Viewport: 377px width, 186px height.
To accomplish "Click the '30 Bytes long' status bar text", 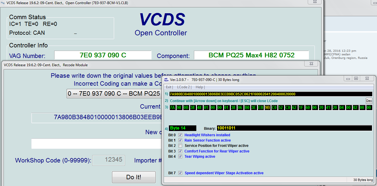I will coord(363,180).
